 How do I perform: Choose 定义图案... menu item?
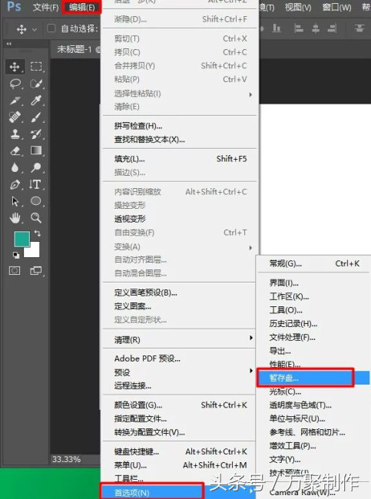(x=179, y=306)
